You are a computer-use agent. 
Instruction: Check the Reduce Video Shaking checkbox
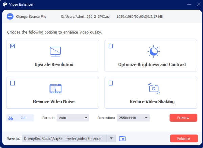pos(111,83)
